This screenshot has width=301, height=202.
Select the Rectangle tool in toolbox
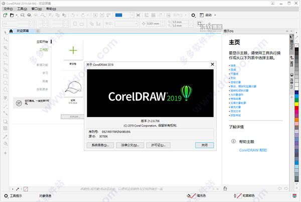pyautogui.click(x=6, y=76)
